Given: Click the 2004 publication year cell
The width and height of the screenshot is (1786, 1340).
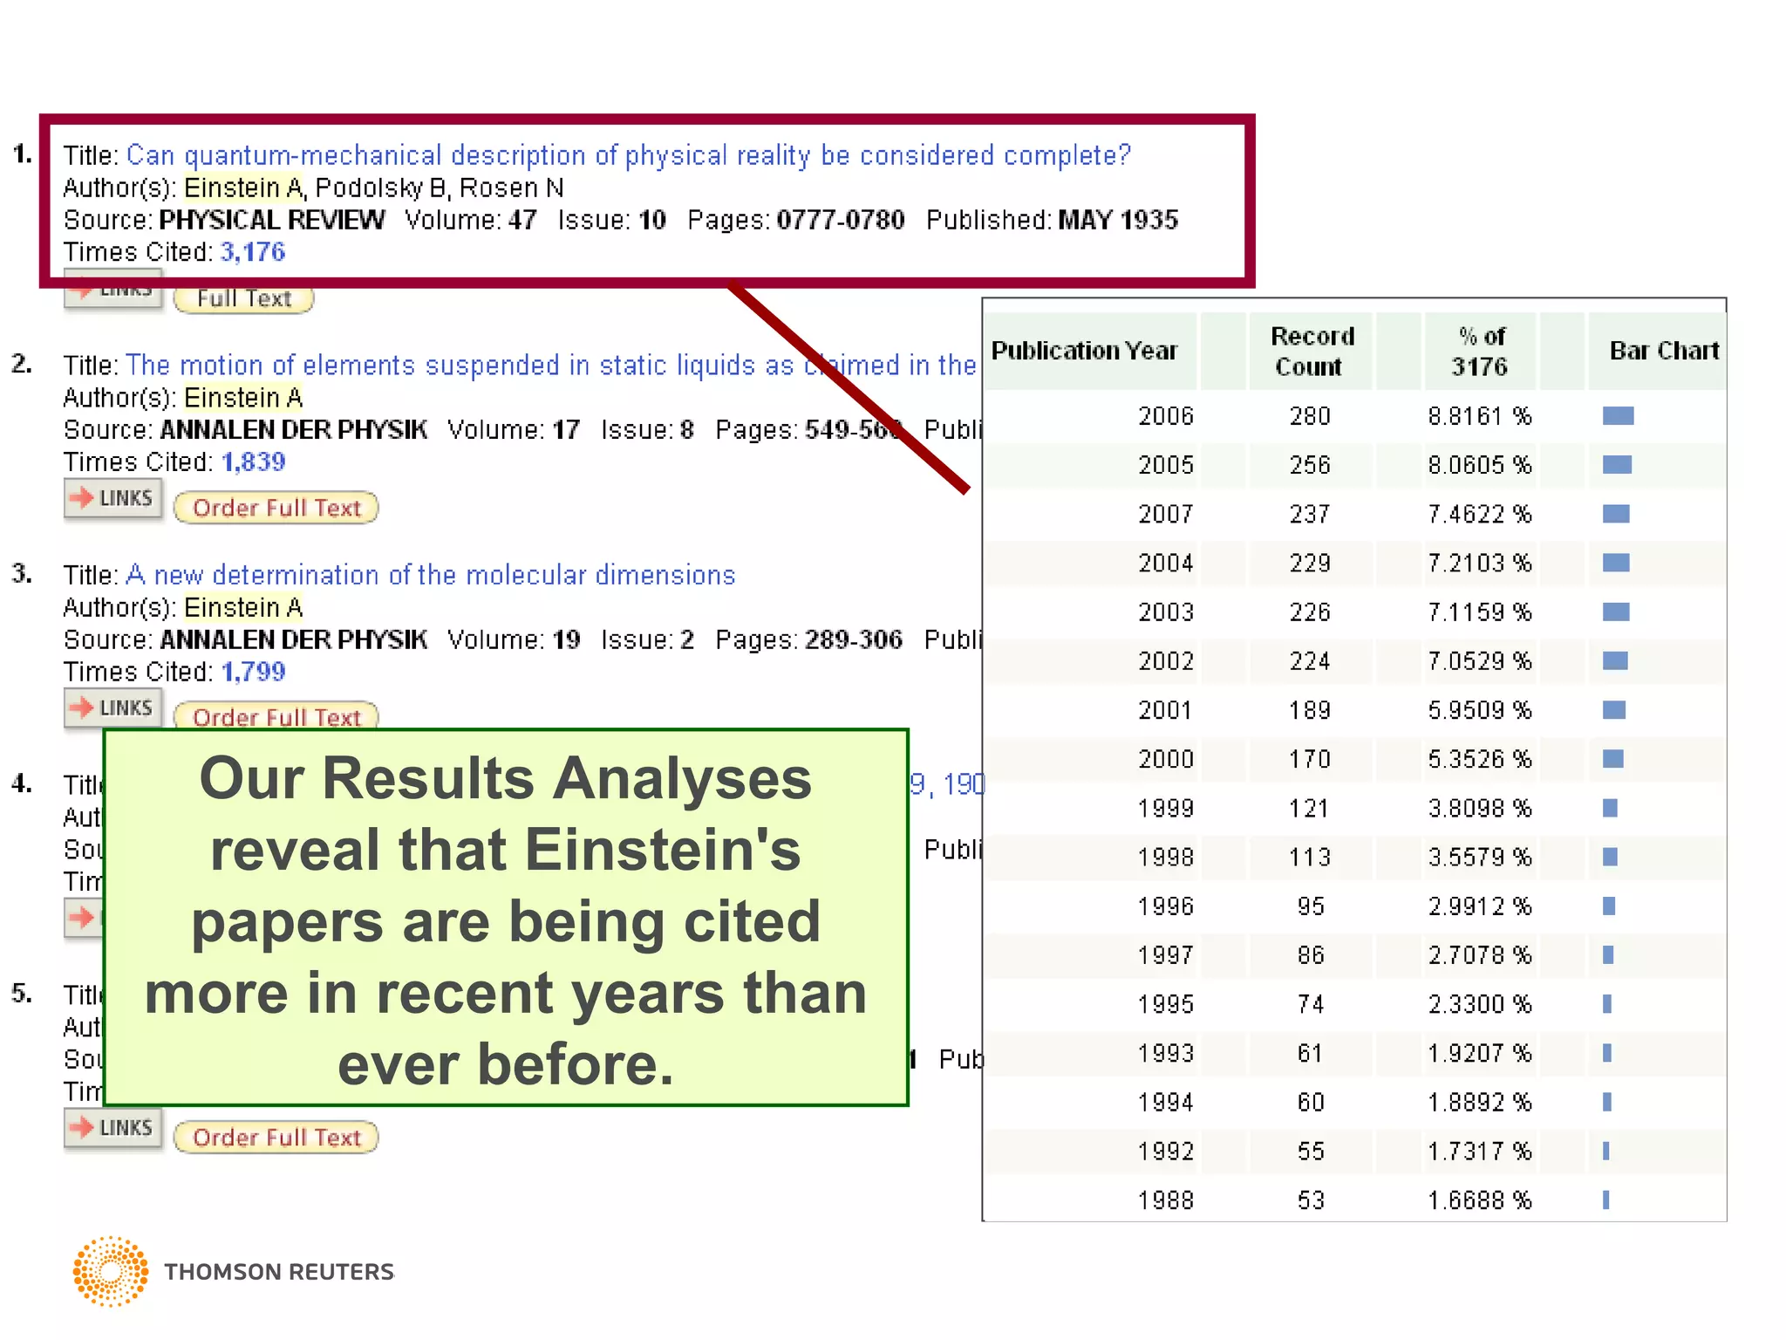Looking at the screenshot, I should click(x=1166, y=563).
